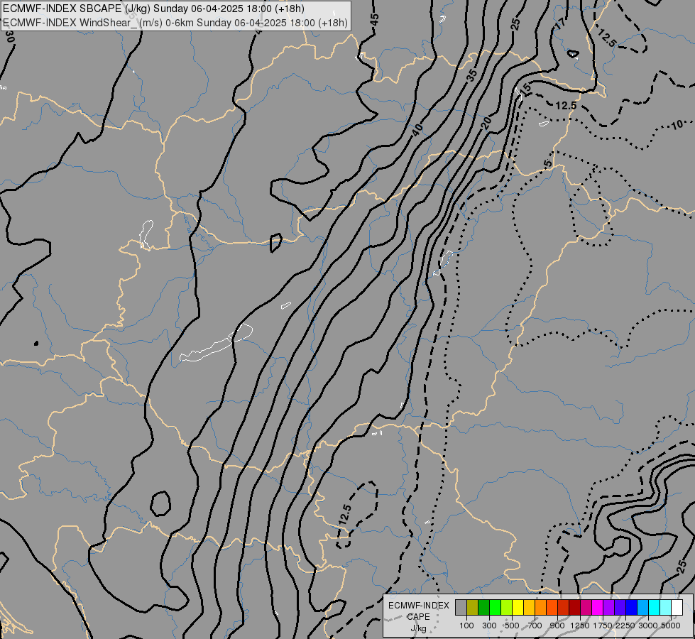The image size is (695, 639).
Task: Click the purple swatch right of 1750
Action: coord(608,607)
